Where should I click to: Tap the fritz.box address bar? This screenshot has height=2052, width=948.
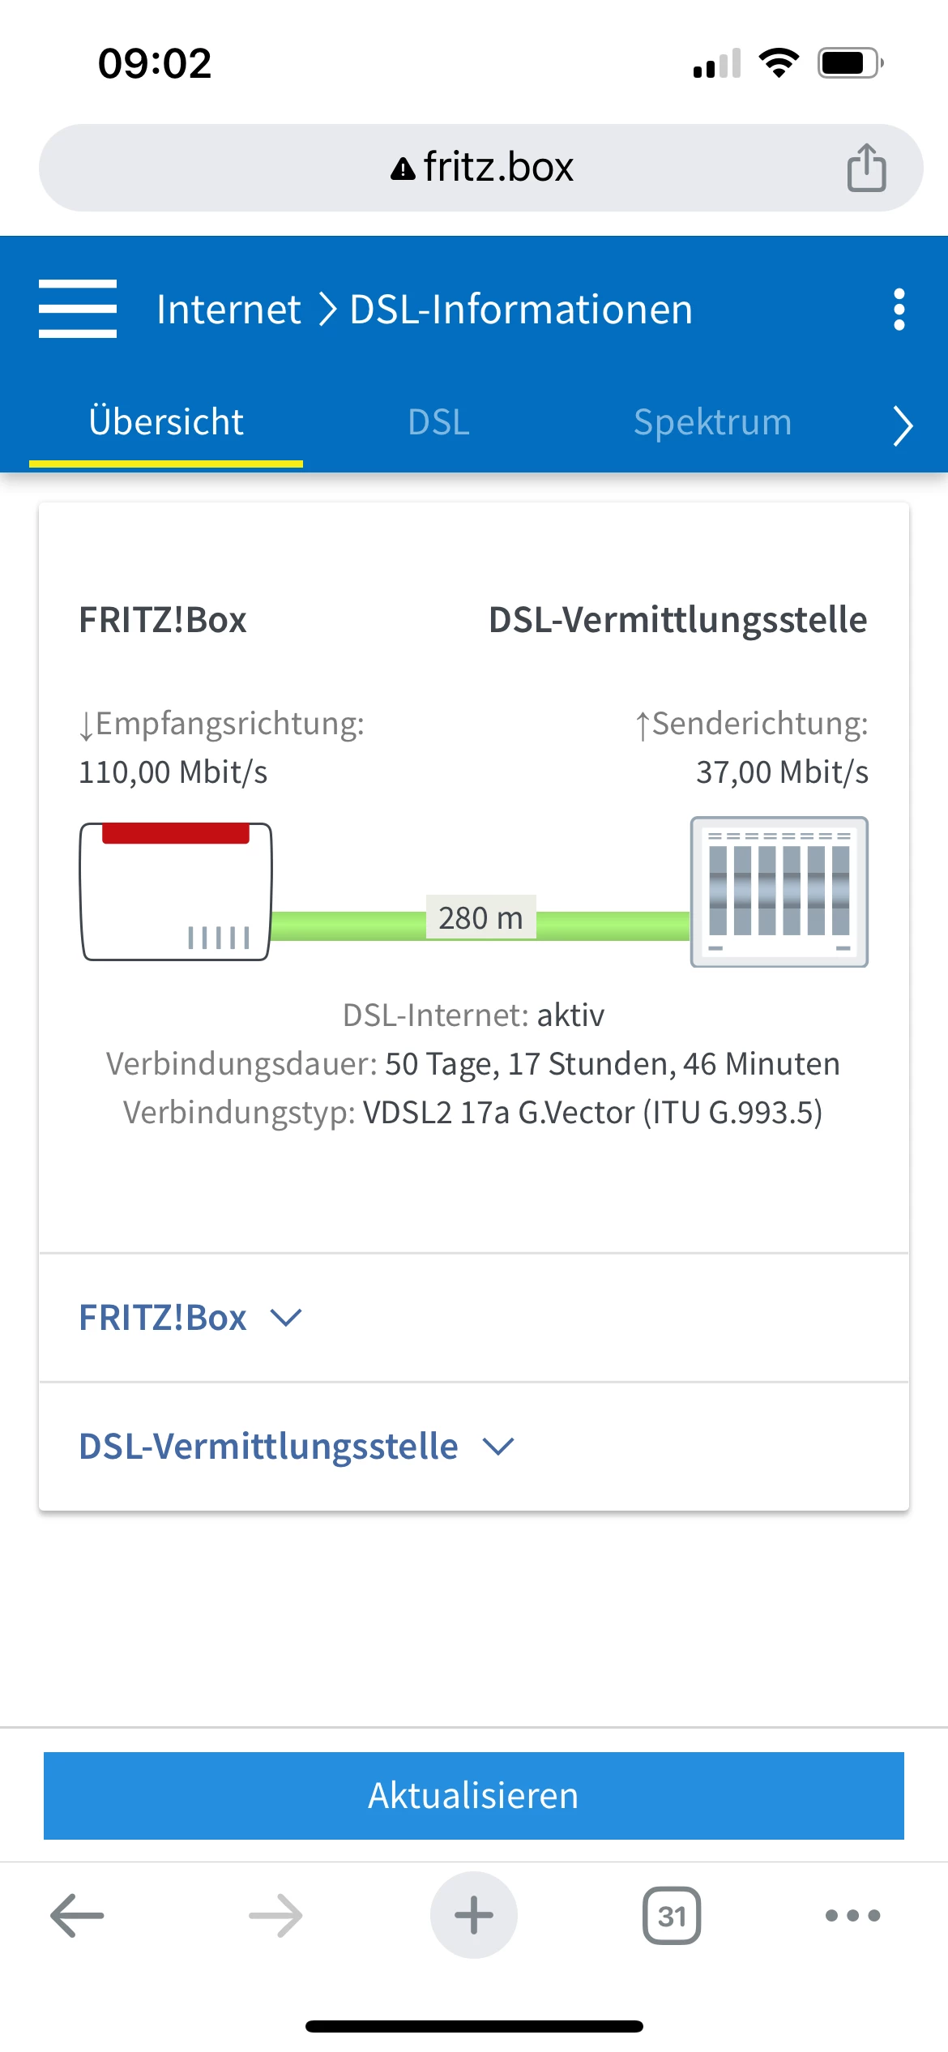pos(483,168)
